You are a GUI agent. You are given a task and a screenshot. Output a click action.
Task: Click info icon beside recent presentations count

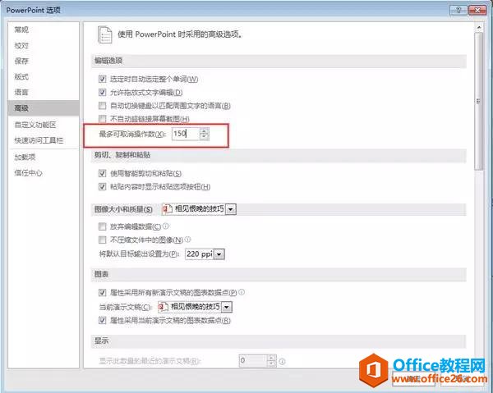tap(283, 361)
